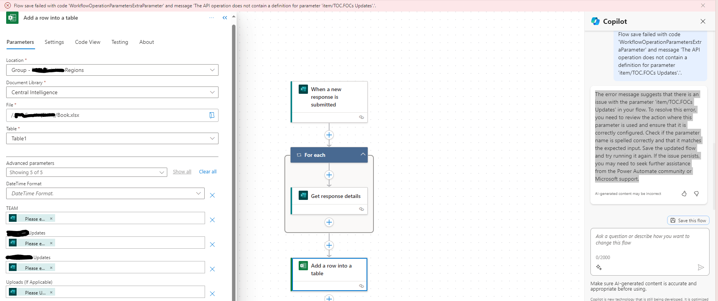The width and height of the screenshot is (718, 301).
Task: Insert step between For each and Add a row
Action: [x=329, y=245]
